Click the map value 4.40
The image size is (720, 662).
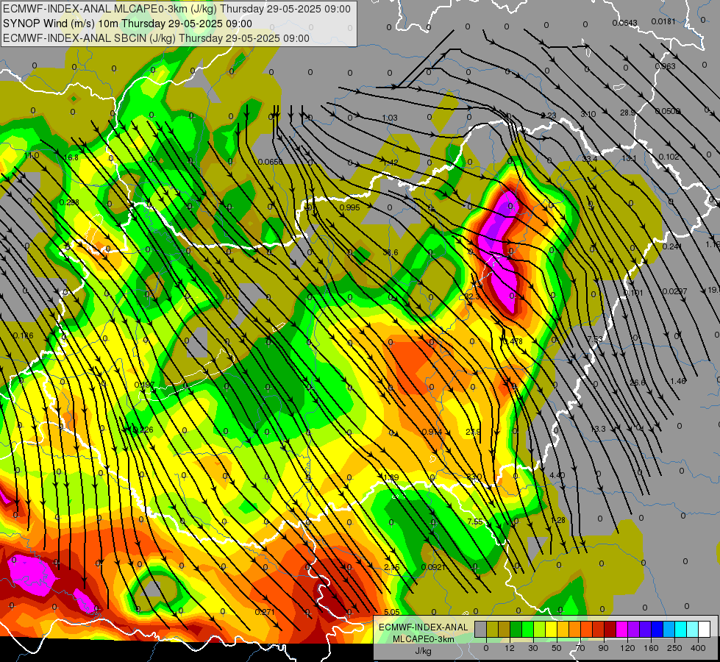[557, 475]
